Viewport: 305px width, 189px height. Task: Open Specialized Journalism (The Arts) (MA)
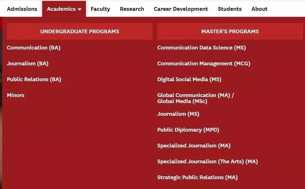click(x=207, y=161)
